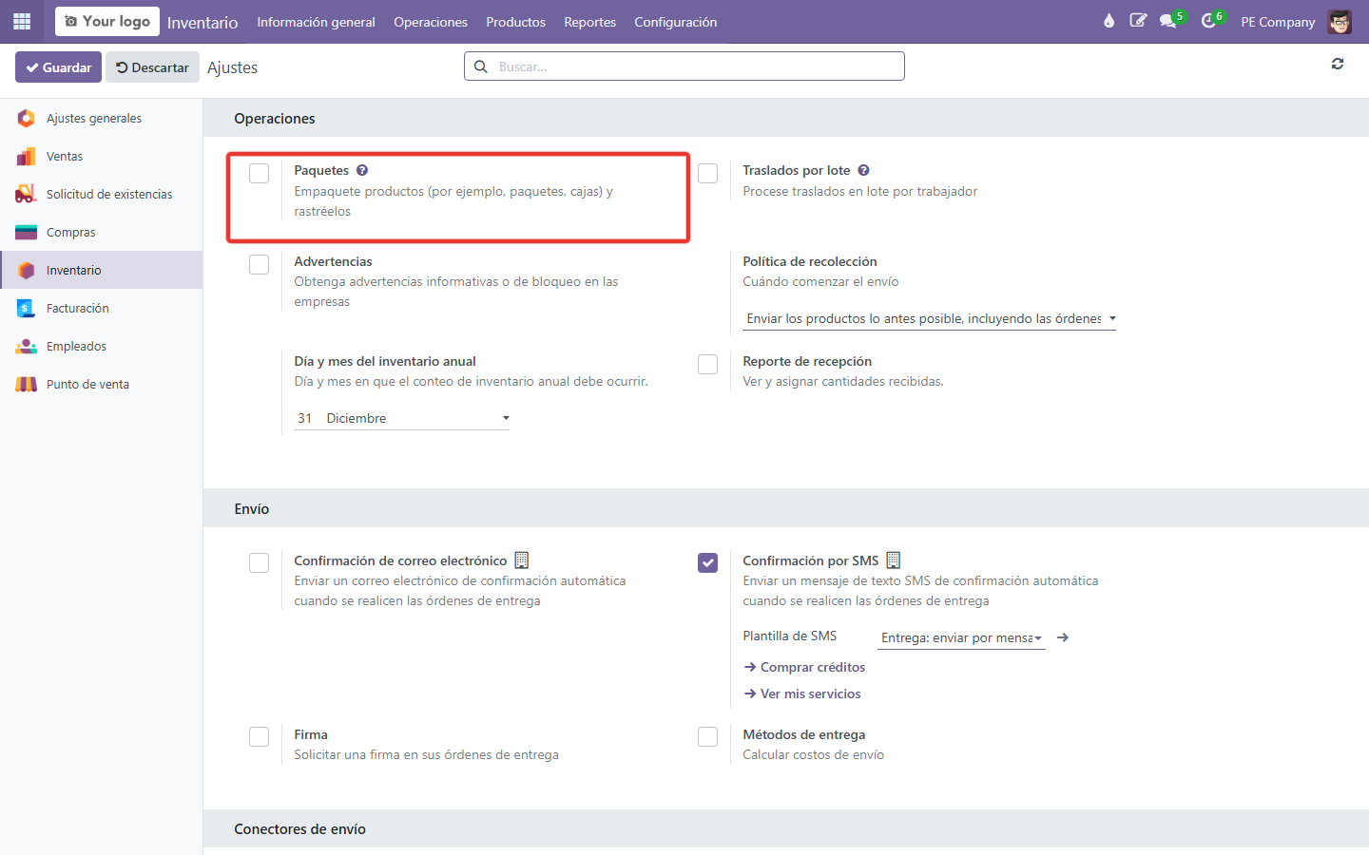Expand the Plantilla de SMS dropdown

click(961, 637)
